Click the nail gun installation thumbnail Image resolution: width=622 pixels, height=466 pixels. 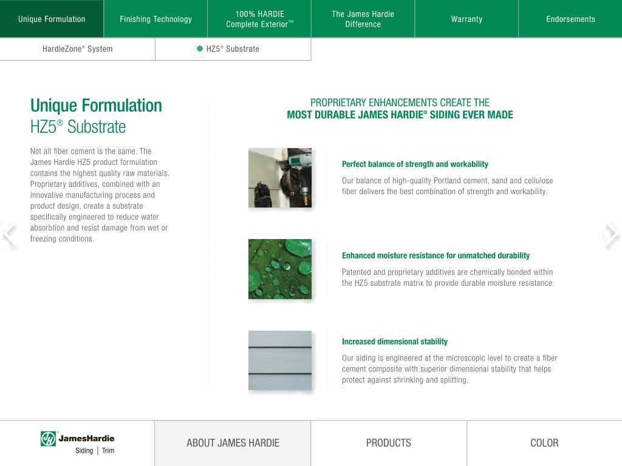[280, 178]
